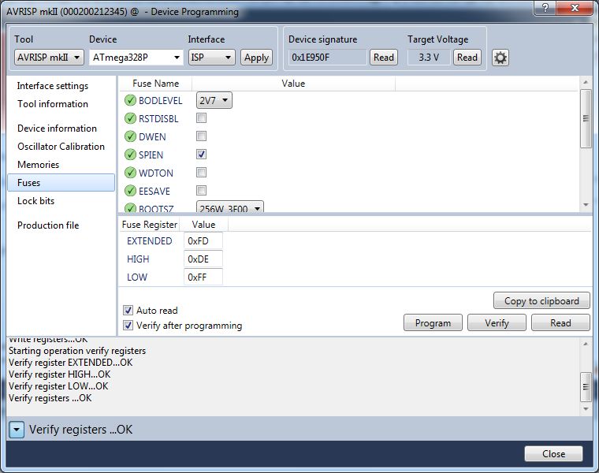Select Memories page
Viewport: 599px width, 473px height.
(38, 165)
